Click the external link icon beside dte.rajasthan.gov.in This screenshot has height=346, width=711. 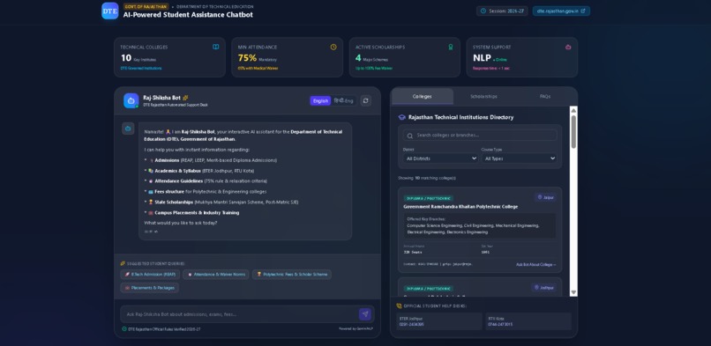(x=583, y=11)
